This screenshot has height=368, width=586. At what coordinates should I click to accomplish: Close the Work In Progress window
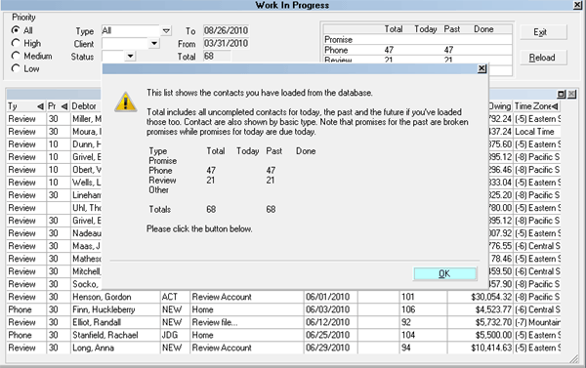578,5
